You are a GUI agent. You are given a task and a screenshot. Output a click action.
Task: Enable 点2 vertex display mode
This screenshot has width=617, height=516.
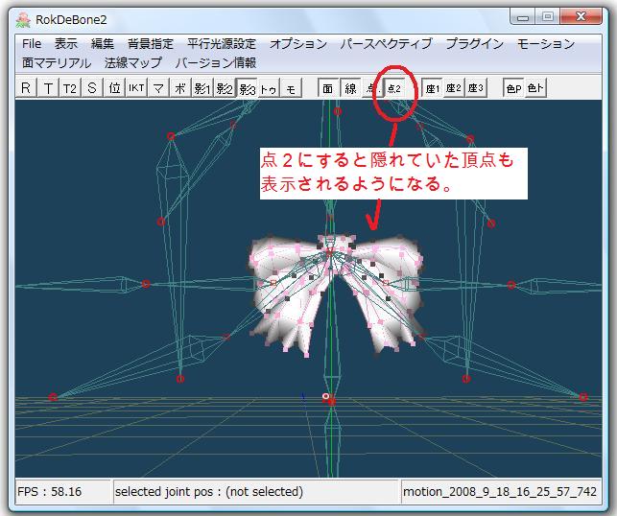tap(394, 88)
